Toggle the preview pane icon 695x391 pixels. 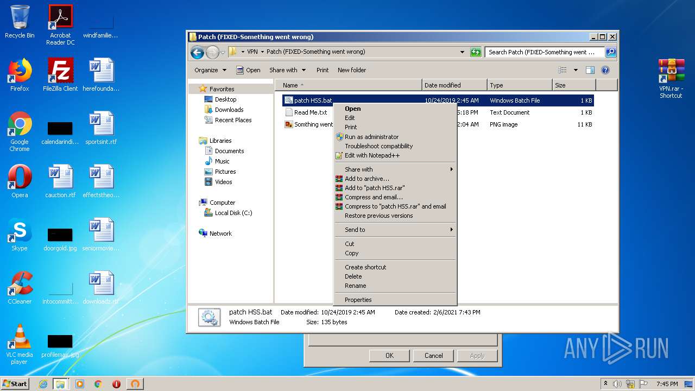click(590, 70)
